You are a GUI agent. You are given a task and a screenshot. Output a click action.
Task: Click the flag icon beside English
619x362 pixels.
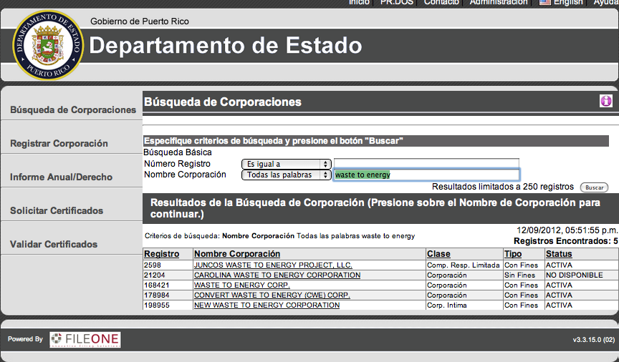coord(545,3)
